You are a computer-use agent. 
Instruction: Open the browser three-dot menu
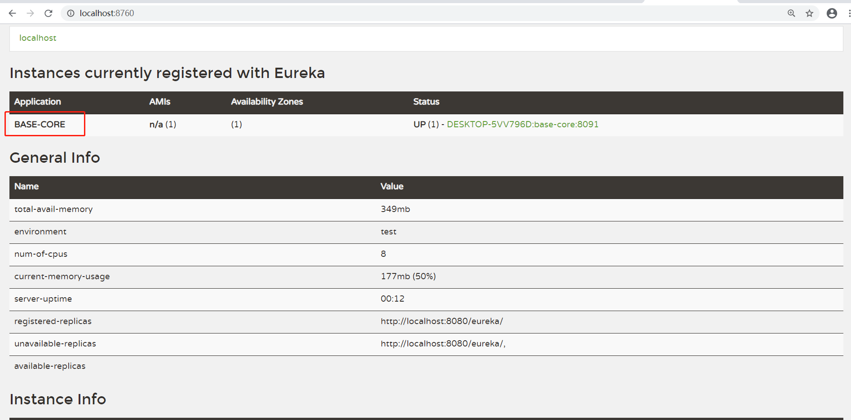pos(849,13)
